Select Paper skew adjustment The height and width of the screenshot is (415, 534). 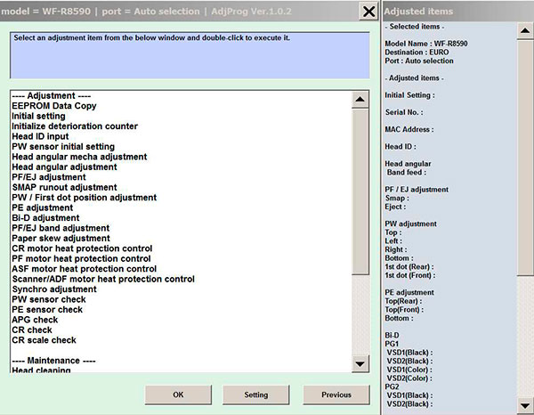[x=61, y=238]
